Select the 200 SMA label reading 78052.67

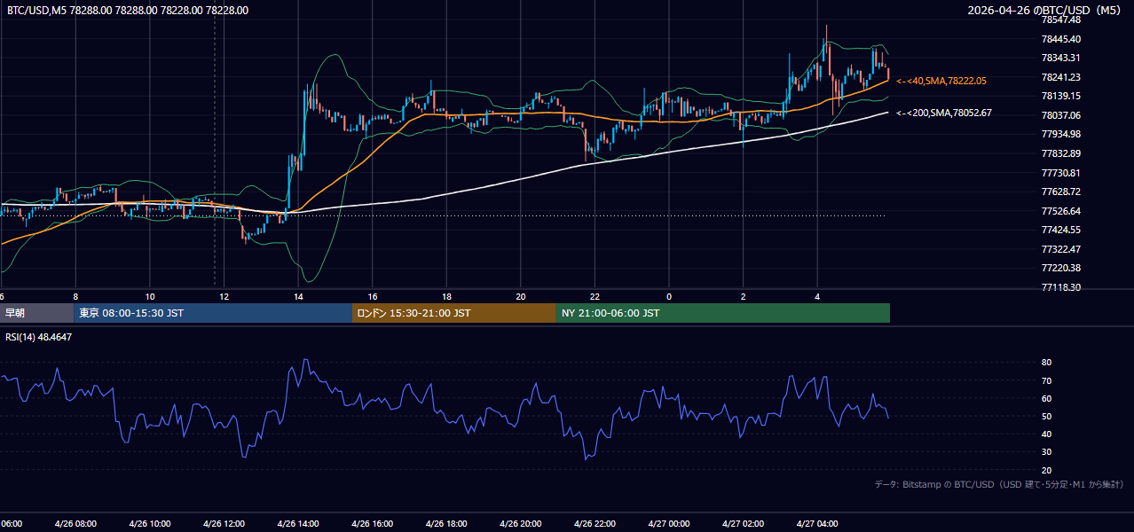point(944,113)
